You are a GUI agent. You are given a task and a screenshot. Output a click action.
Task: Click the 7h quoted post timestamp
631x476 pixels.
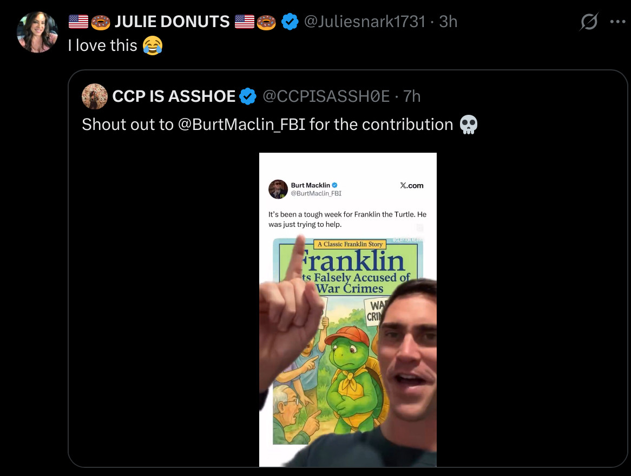point(412,96)
